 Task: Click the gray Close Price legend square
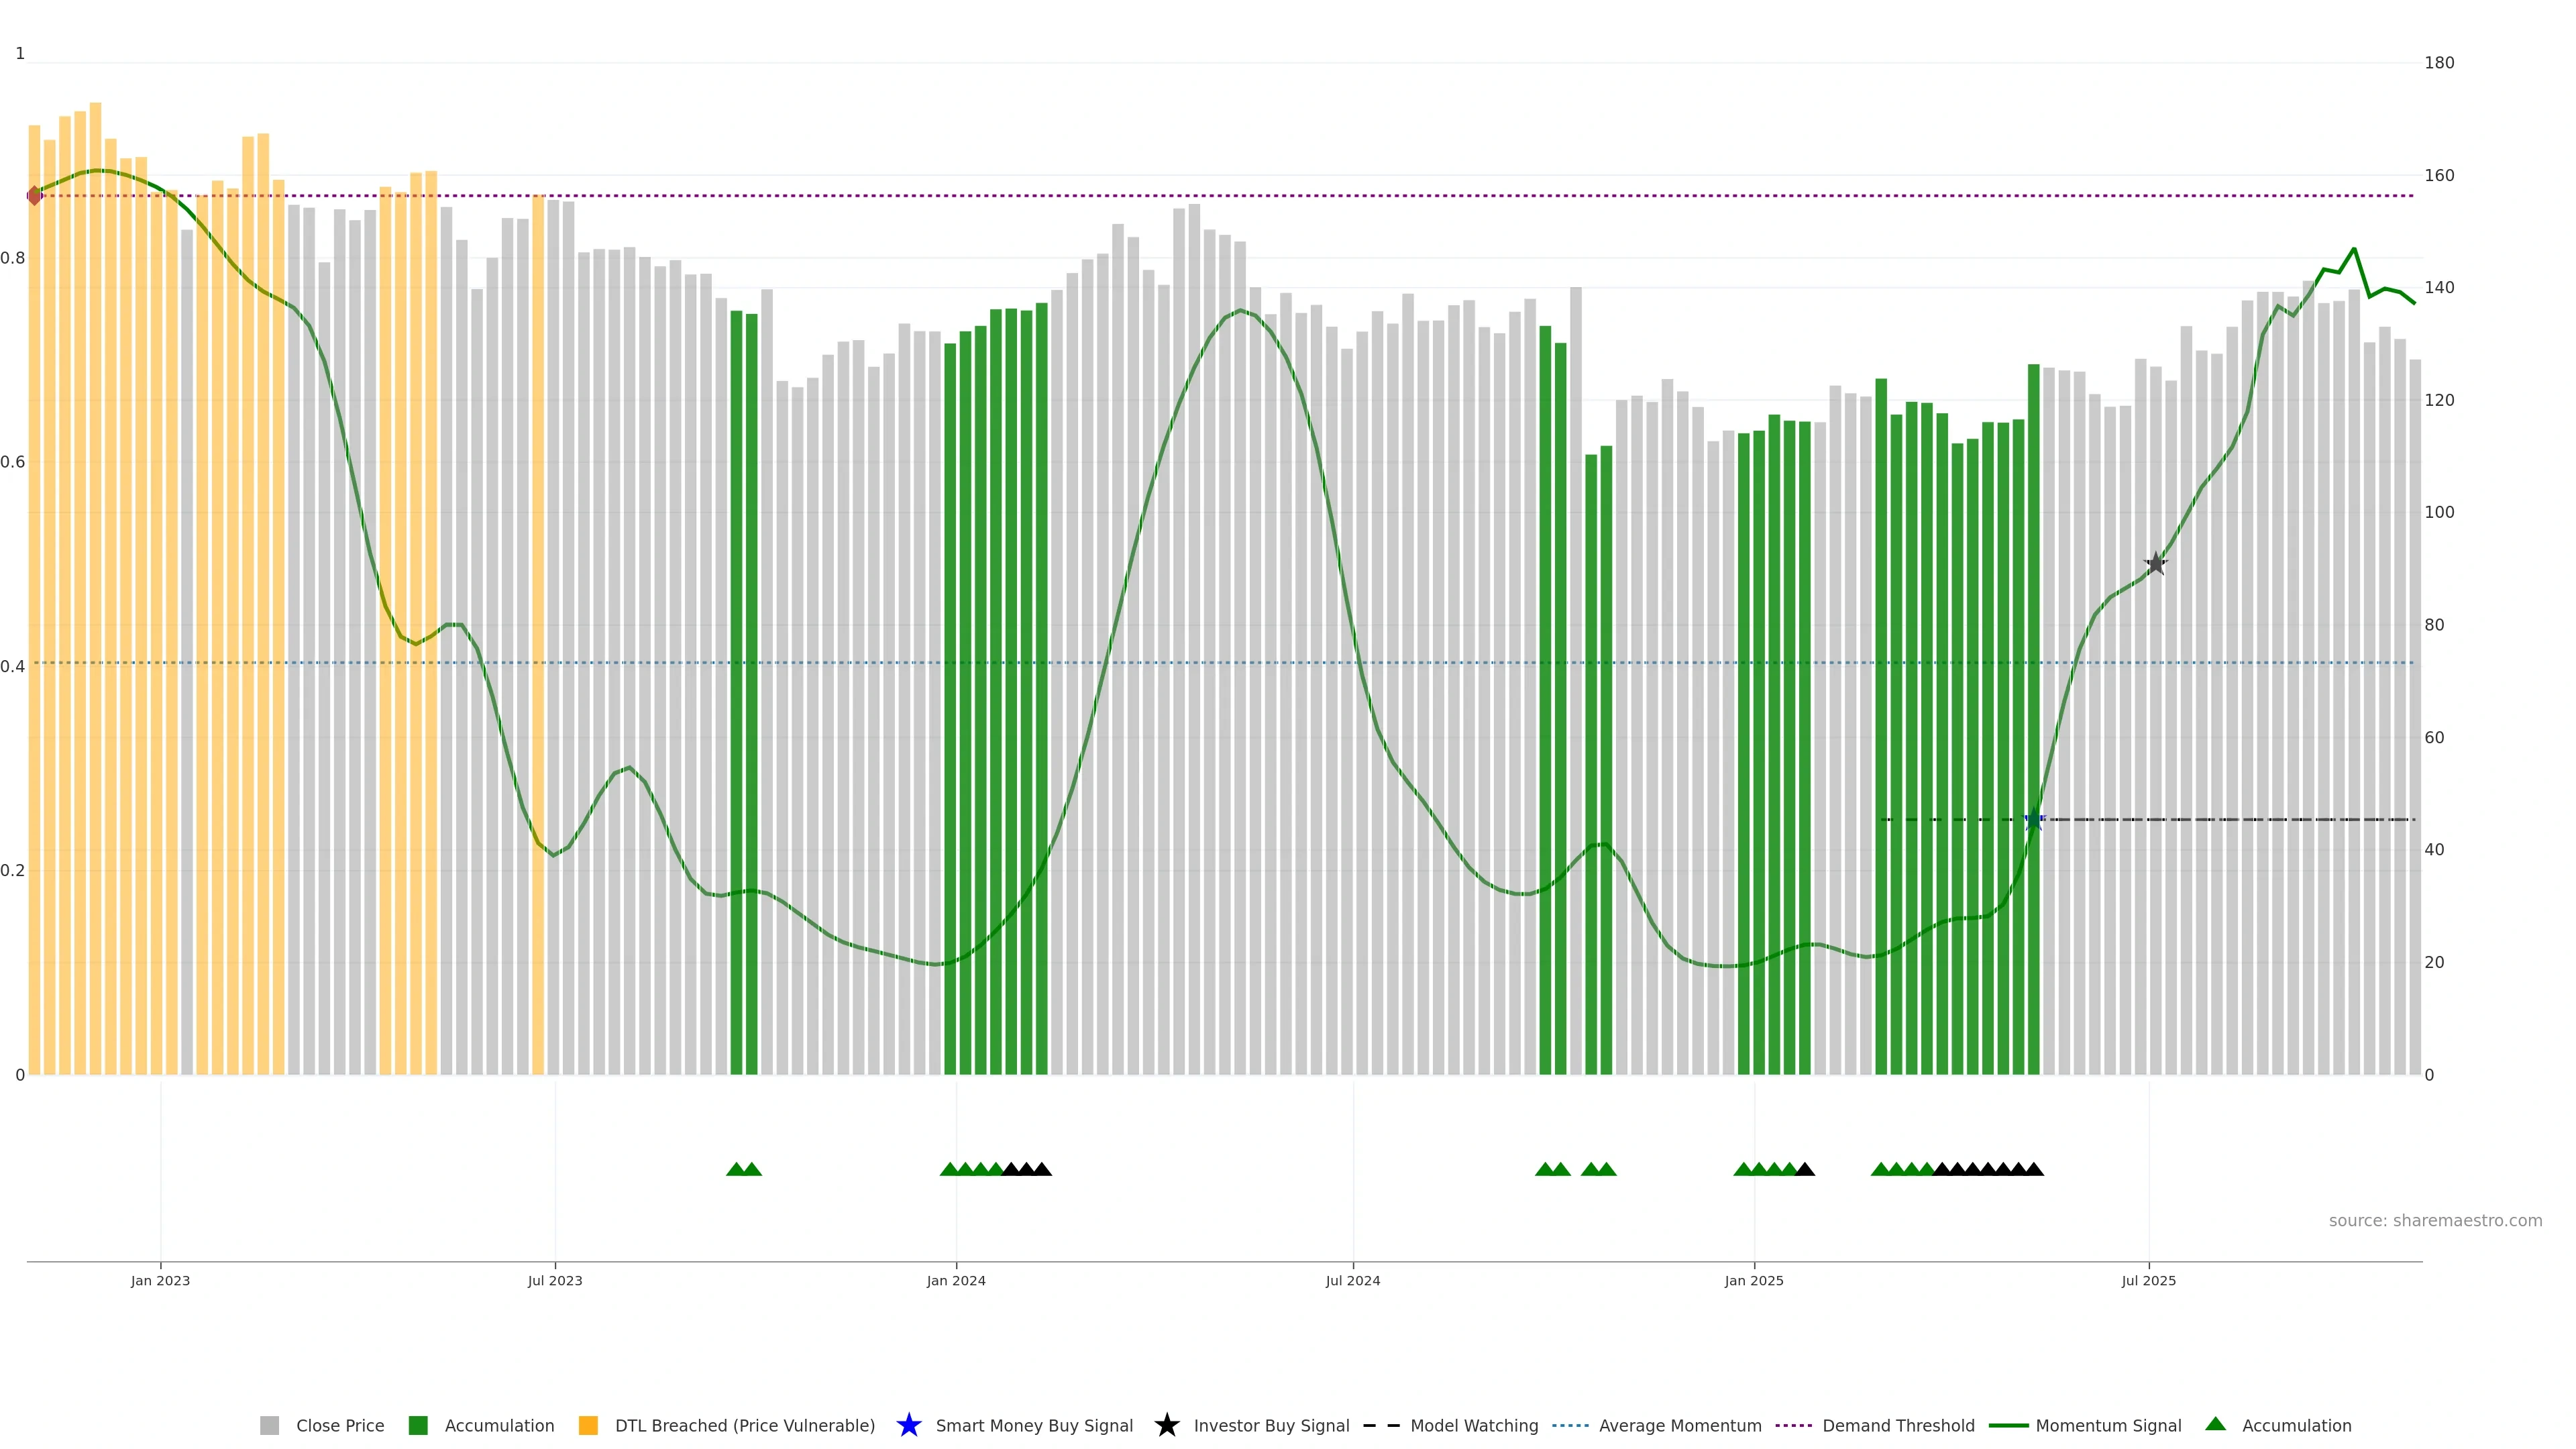tap(269, 1425)
